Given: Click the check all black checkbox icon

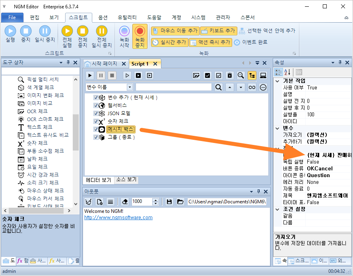Looking at the screenshot, I should (x=208, y=75).
